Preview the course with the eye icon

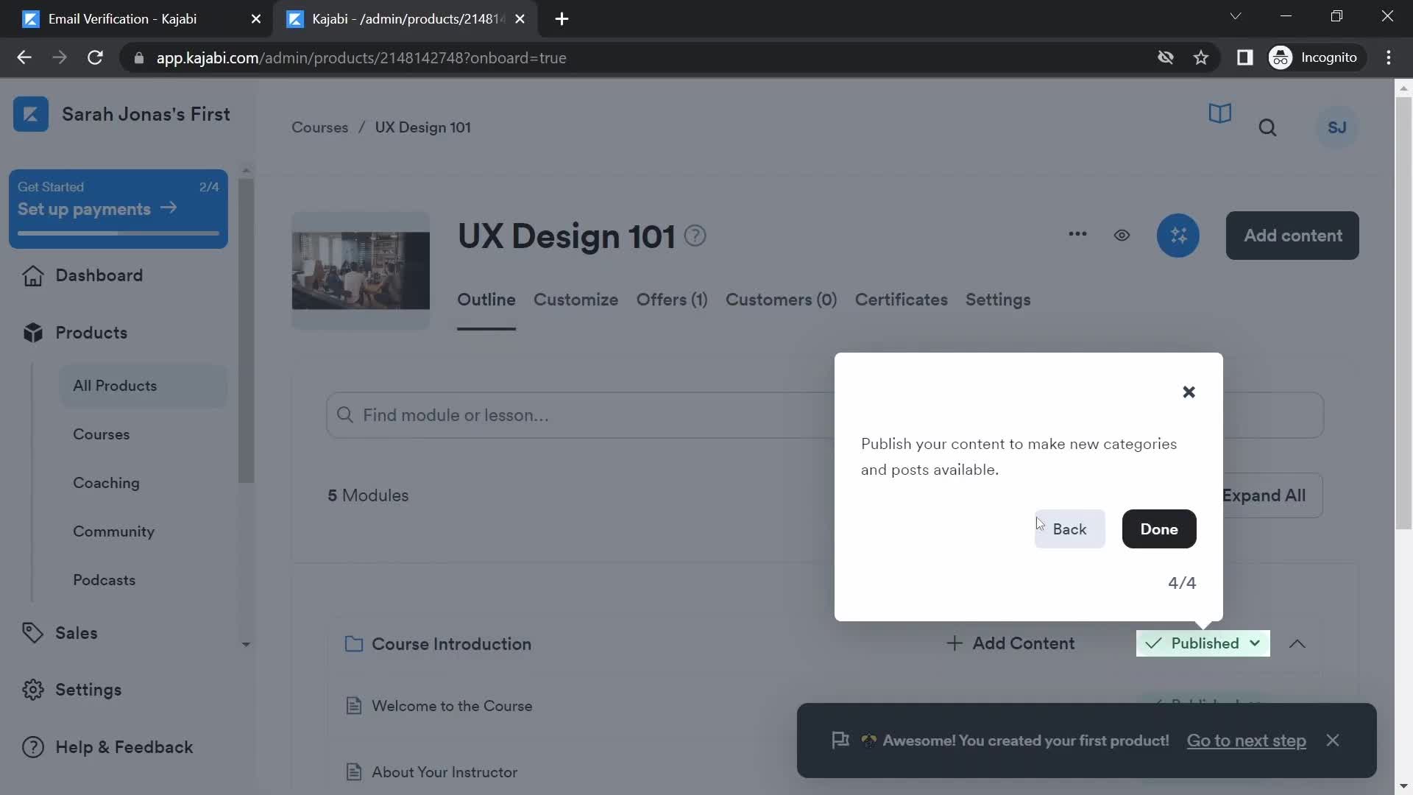tap(1122, 236)
